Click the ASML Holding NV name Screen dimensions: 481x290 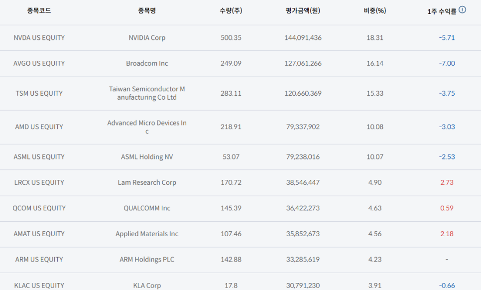(x=147, y=157)
